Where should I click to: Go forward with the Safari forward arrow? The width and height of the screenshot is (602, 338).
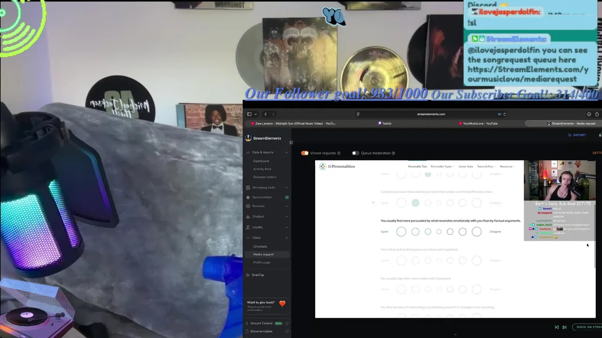[x=273, y=114]
